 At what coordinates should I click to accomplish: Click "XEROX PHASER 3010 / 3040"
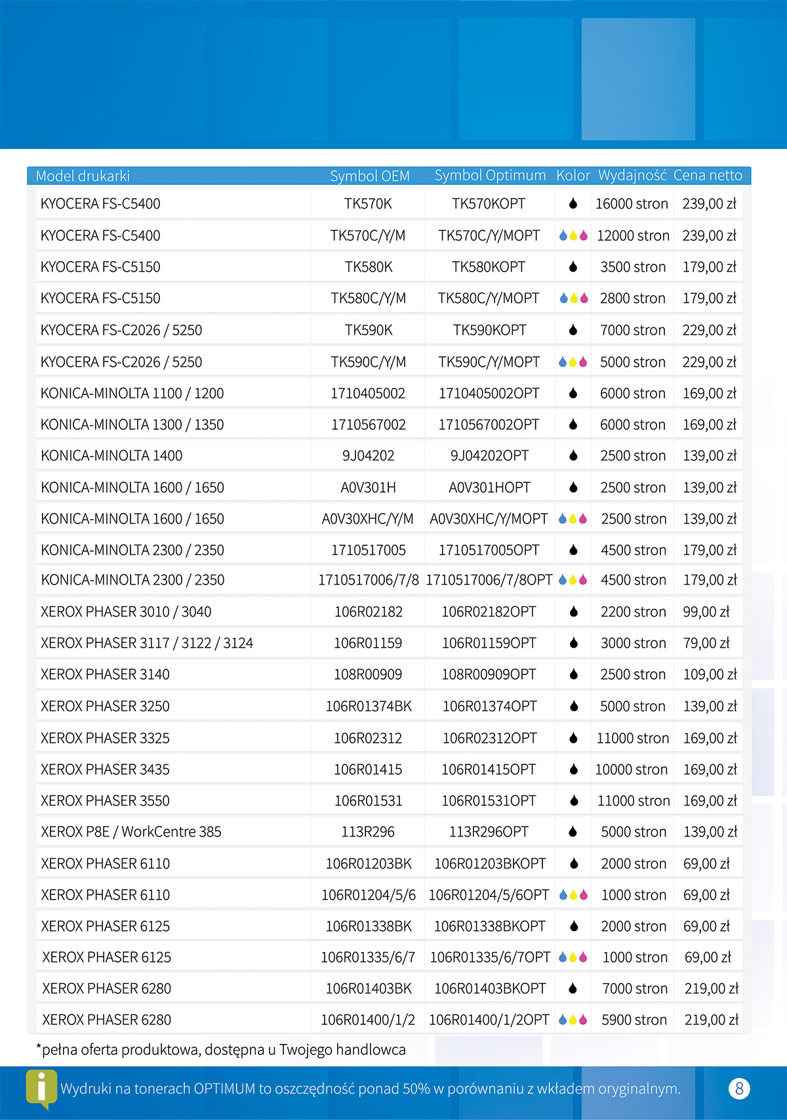click(126, 612)
